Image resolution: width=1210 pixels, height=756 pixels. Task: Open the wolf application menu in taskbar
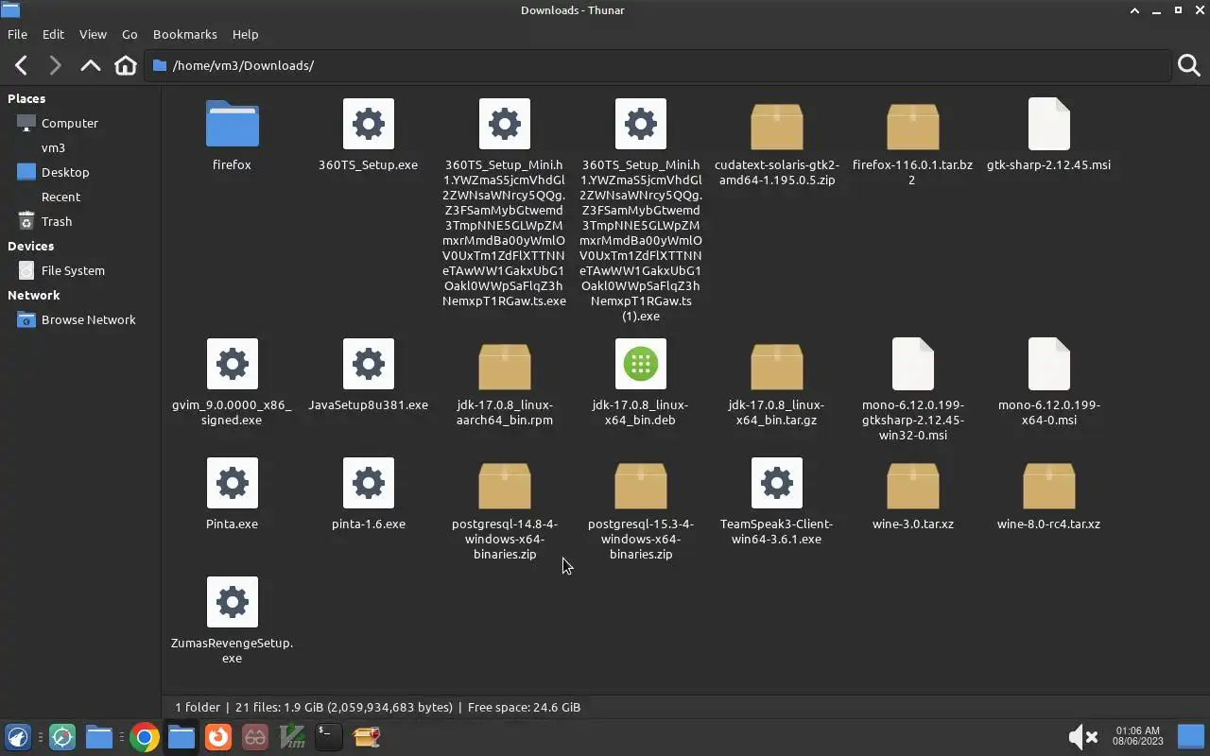18,737
